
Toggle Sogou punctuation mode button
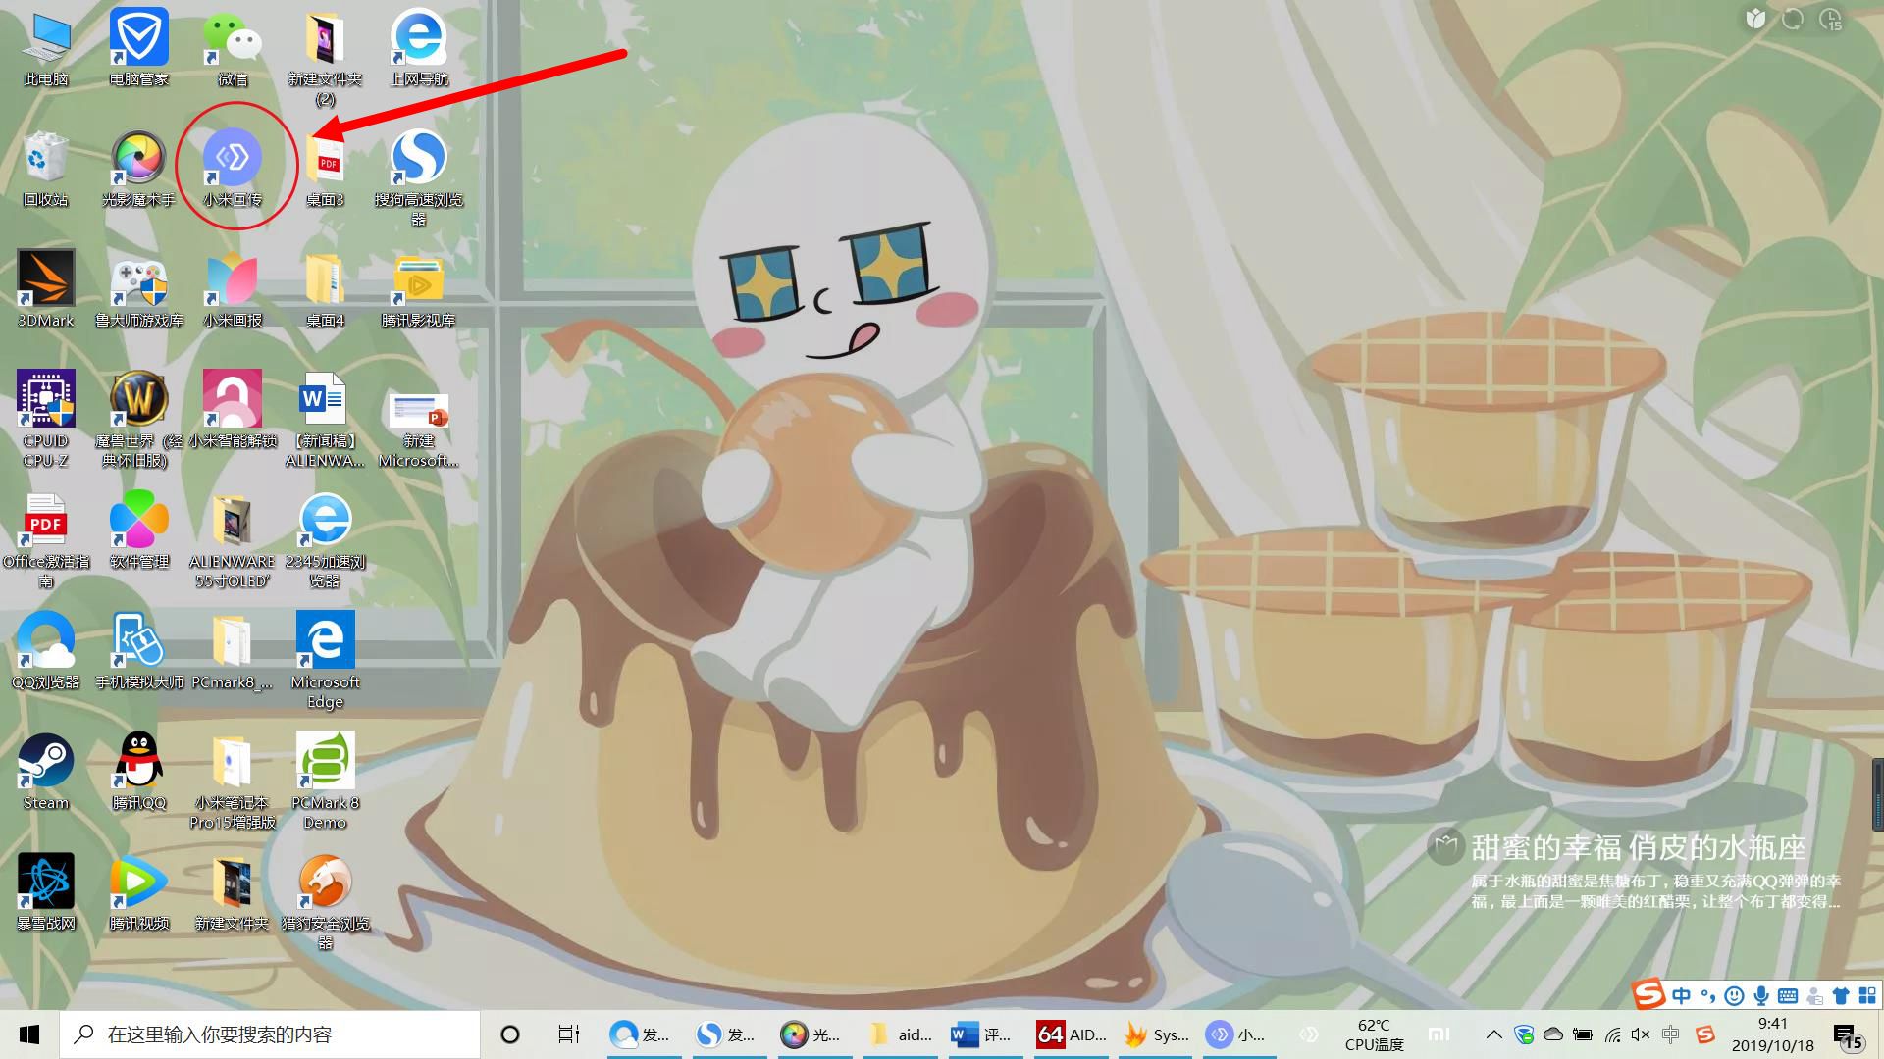coord(1708,996)
